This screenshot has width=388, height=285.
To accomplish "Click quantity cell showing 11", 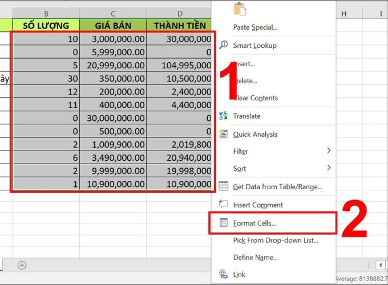I will 46,105.
